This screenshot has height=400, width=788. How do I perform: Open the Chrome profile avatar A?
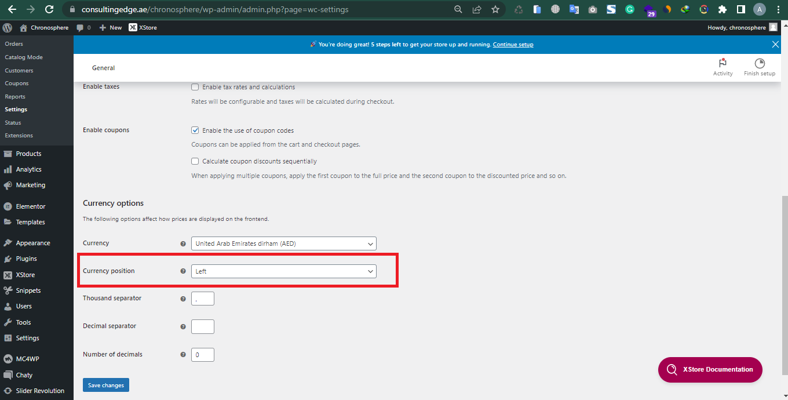[760, 9]
